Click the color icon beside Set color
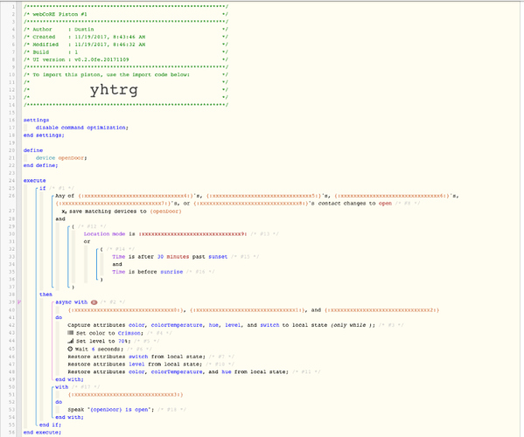 pyautogui.click(x=70, y=333)
